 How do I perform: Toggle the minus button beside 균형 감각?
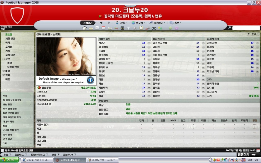[x=257, y=43]
